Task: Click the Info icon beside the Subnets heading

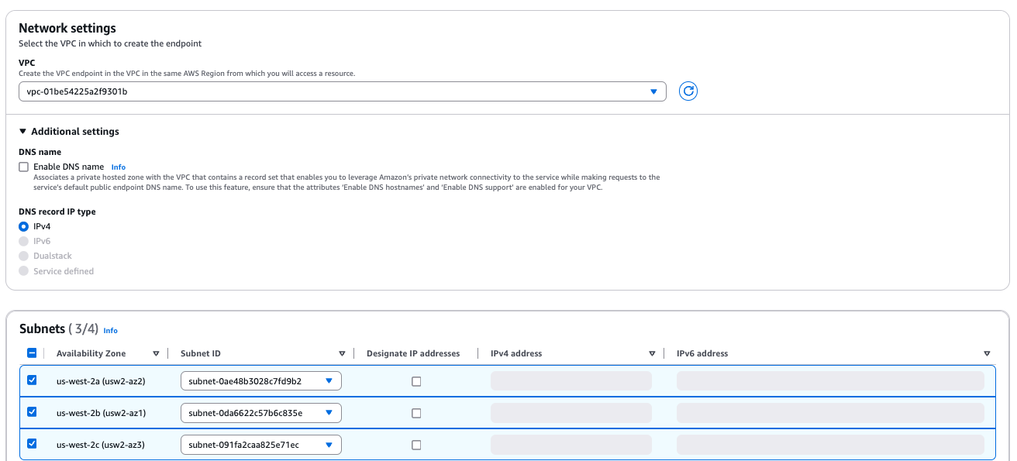Action: pyautogui.click(x=110, y=330)
